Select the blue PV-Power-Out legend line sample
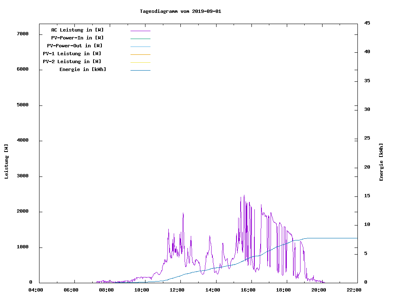 tap(140, 47)
